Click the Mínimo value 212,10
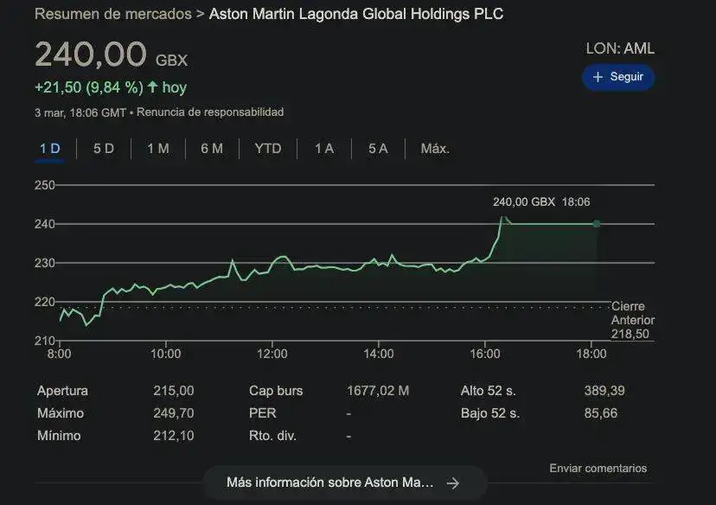The width and height of the screenshot is (716, 505). [174, 436]
